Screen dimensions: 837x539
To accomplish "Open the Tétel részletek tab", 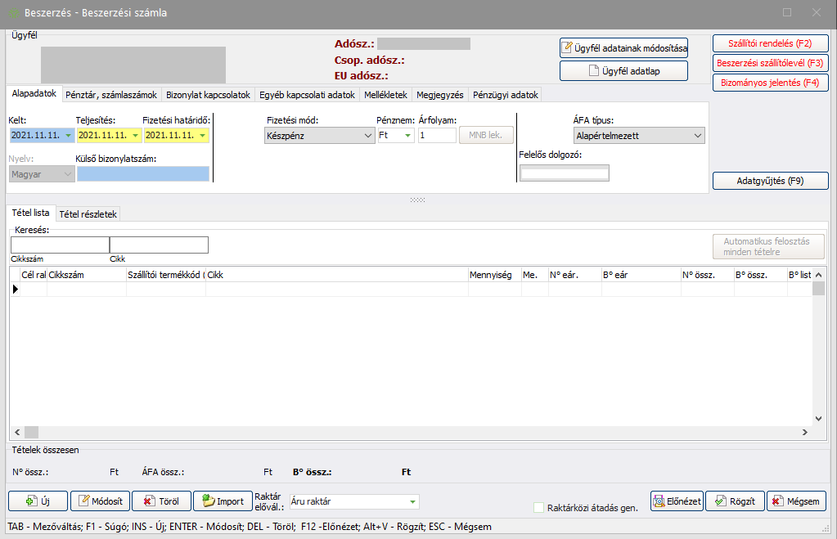I will click(88, 213).
